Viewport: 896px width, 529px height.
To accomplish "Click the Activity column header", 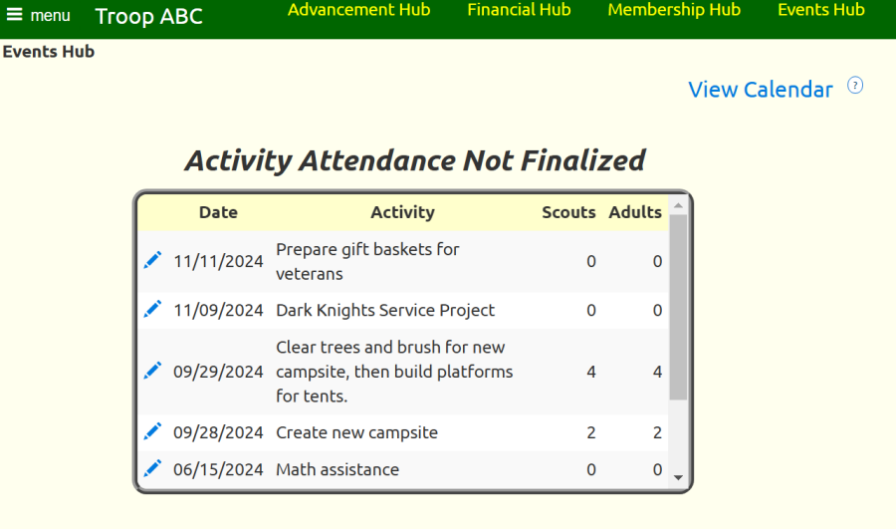I will (402, 212).
